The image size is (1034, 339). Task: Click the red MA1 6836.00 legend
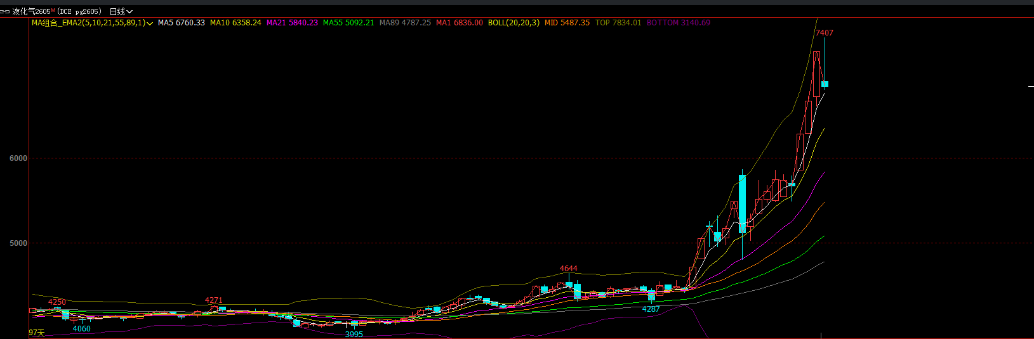(x=459, y=23)
